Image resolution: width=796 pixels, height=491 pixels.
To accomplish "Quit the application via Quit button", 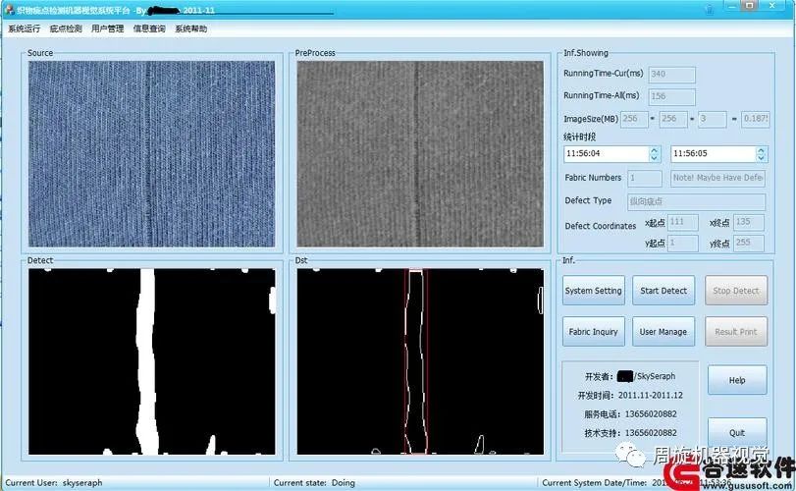I will coord(737,432).
